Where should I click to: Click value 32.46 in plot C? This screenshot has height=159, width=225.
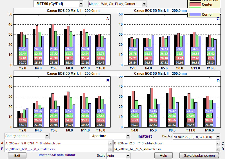pos(195,58)
